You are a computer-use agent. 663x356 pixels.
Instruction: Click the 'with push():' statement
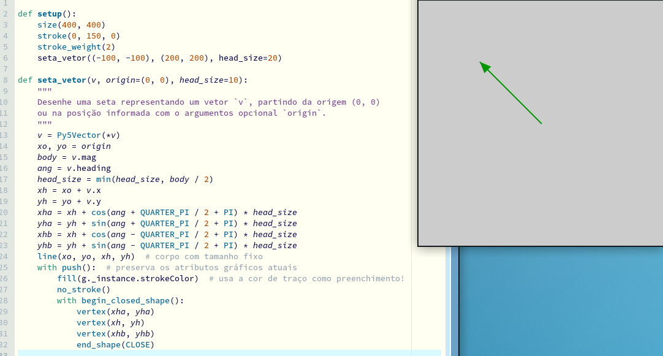(x=66, y=267)
